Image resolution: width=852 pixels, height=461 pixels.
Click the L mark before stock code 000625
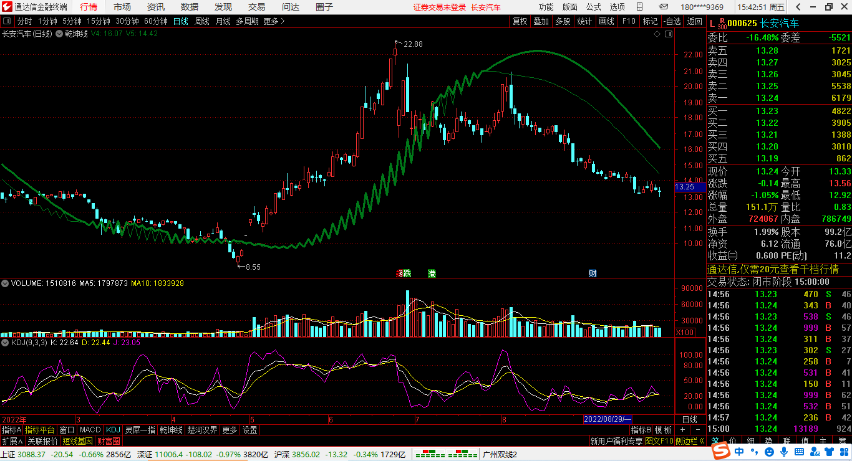point(712,24)
